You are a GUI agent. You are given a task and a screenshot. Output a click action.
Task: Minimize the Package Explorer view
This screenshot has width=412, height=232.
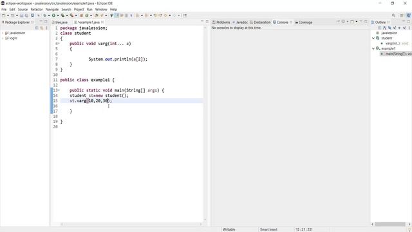pyautogui.click(x=41, y=21)
